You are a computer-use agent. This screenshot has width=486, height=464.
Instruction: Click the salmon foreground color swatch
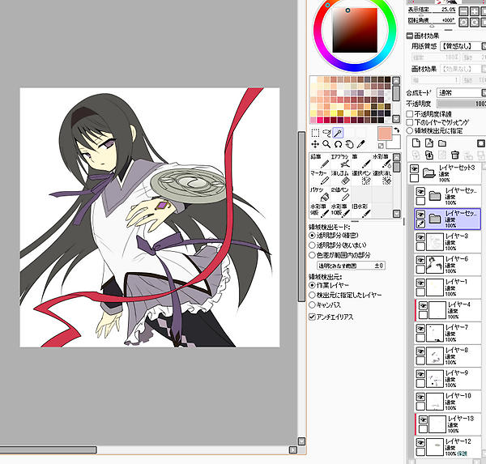click(385, 134)
